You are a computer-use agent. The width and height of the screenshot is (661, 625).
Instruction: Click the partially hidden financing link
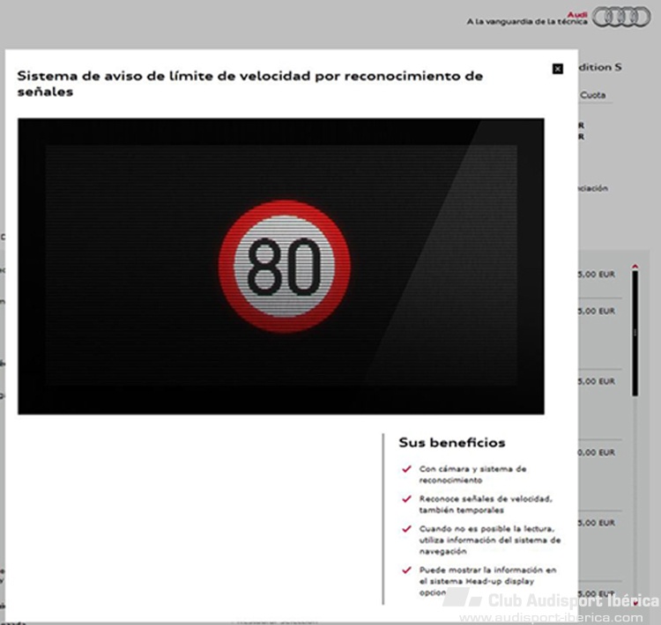tap(593, 188)
